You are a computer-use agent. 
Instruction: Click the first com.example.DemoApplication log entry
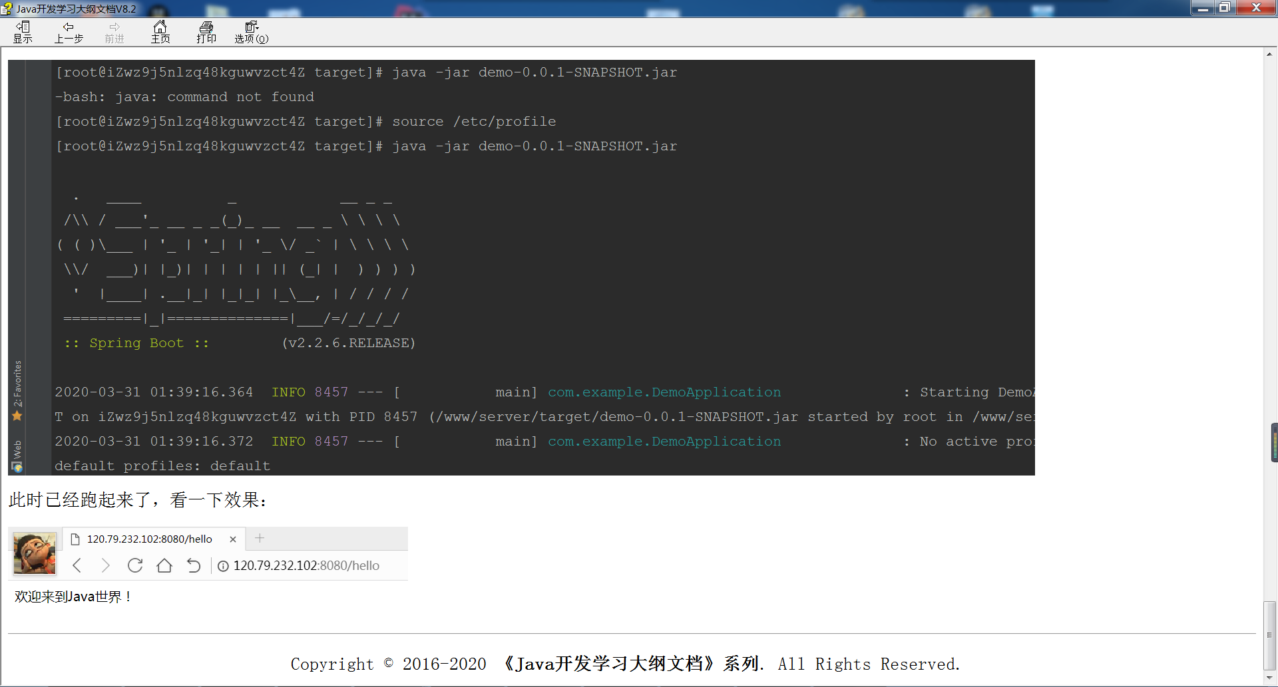pyautogui.click(x=664, y=392)
